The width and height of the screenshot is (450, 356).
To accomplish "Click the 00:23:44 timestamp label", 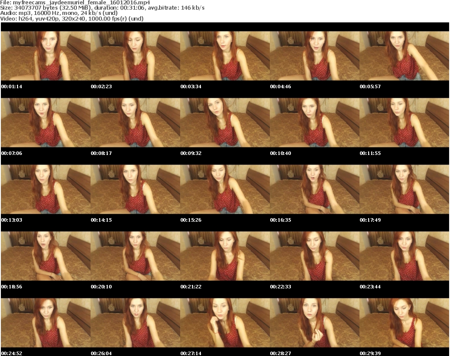I will coord(370,286).
